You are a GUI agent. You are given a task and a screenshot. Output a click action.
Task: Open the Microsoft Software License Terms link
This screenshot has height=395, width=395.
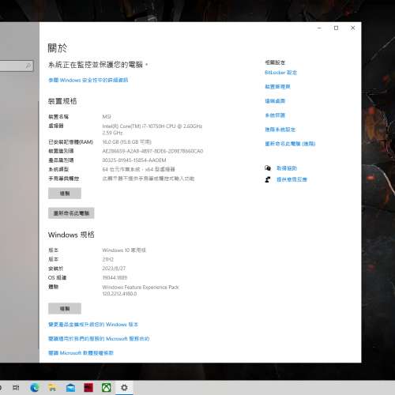point(81,353)
